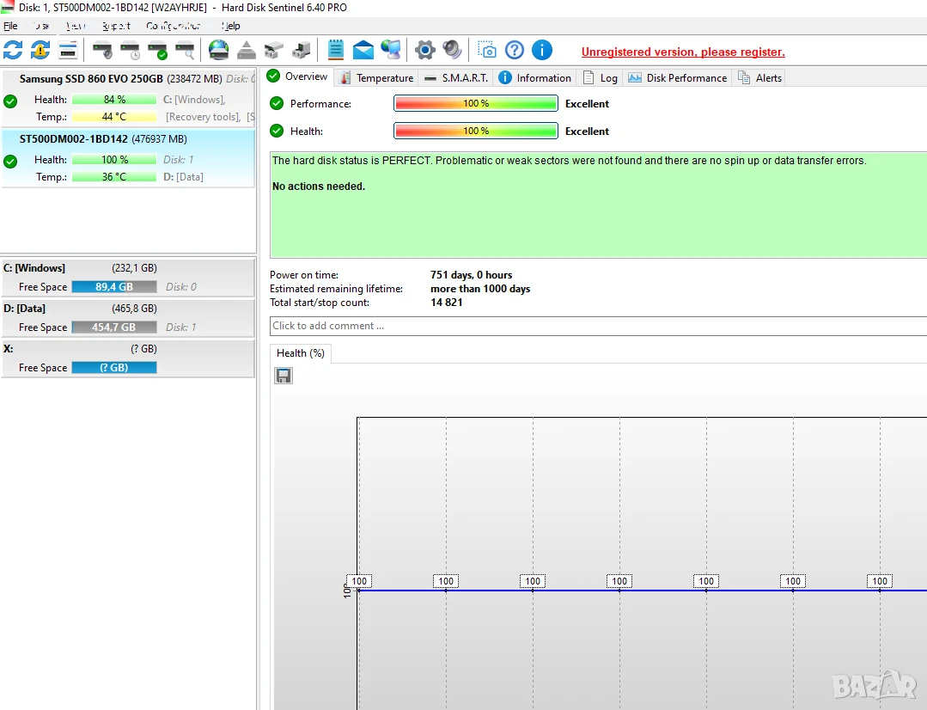Open help question mark icon

coord(515,51)
